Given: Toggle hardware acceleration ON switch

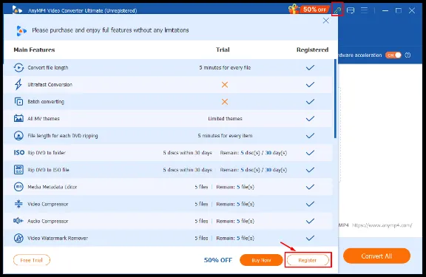Looking at the screenshot, I should click(393, 55).
